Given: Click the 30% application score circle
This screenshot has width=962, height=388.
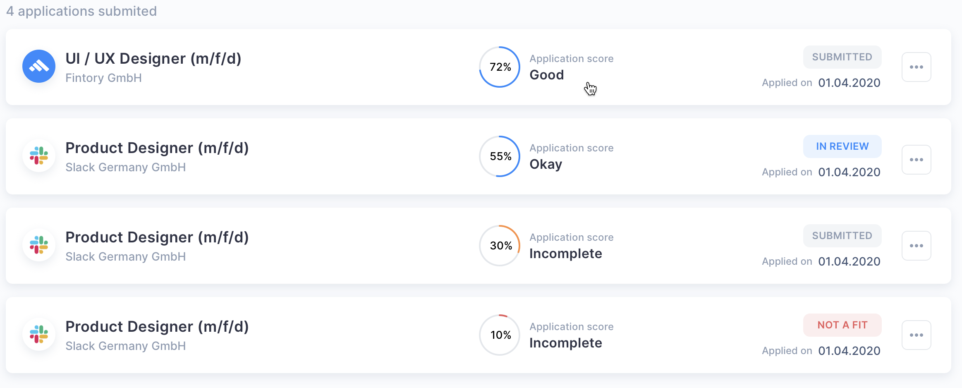Looking at the screenshot, I should (500, 246).
